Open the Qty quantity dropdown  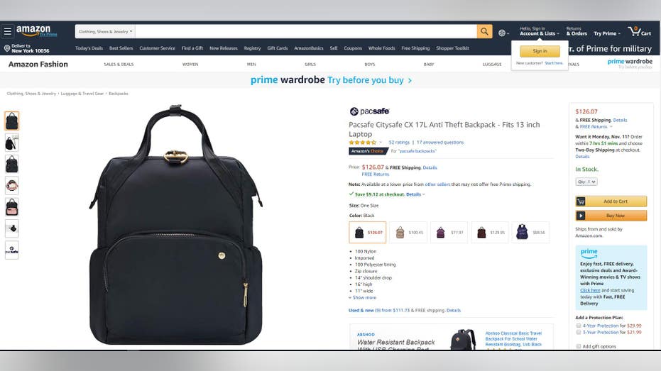586,182
